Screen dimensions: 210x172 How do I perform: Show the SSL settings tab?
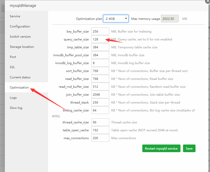(x=12, y=67)
